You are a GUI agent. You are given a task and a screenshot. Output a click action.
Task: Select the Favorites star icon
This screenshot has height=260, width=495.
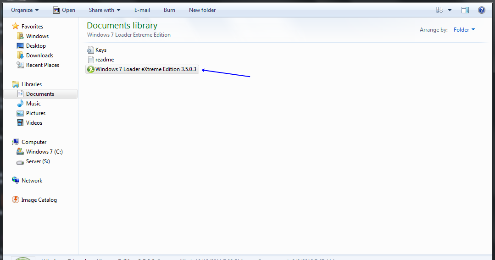[x=16, y=26]
